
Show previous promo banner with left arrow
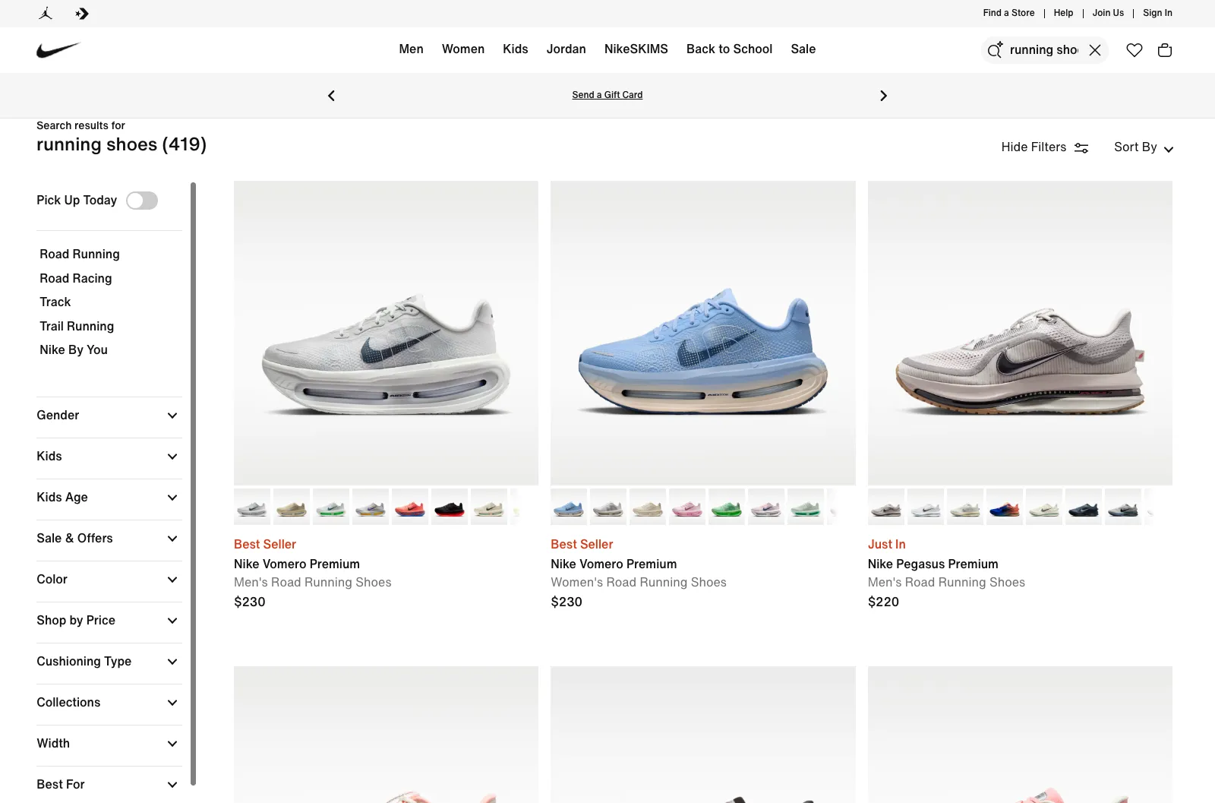pyautogui.click(x=331, y=96)
